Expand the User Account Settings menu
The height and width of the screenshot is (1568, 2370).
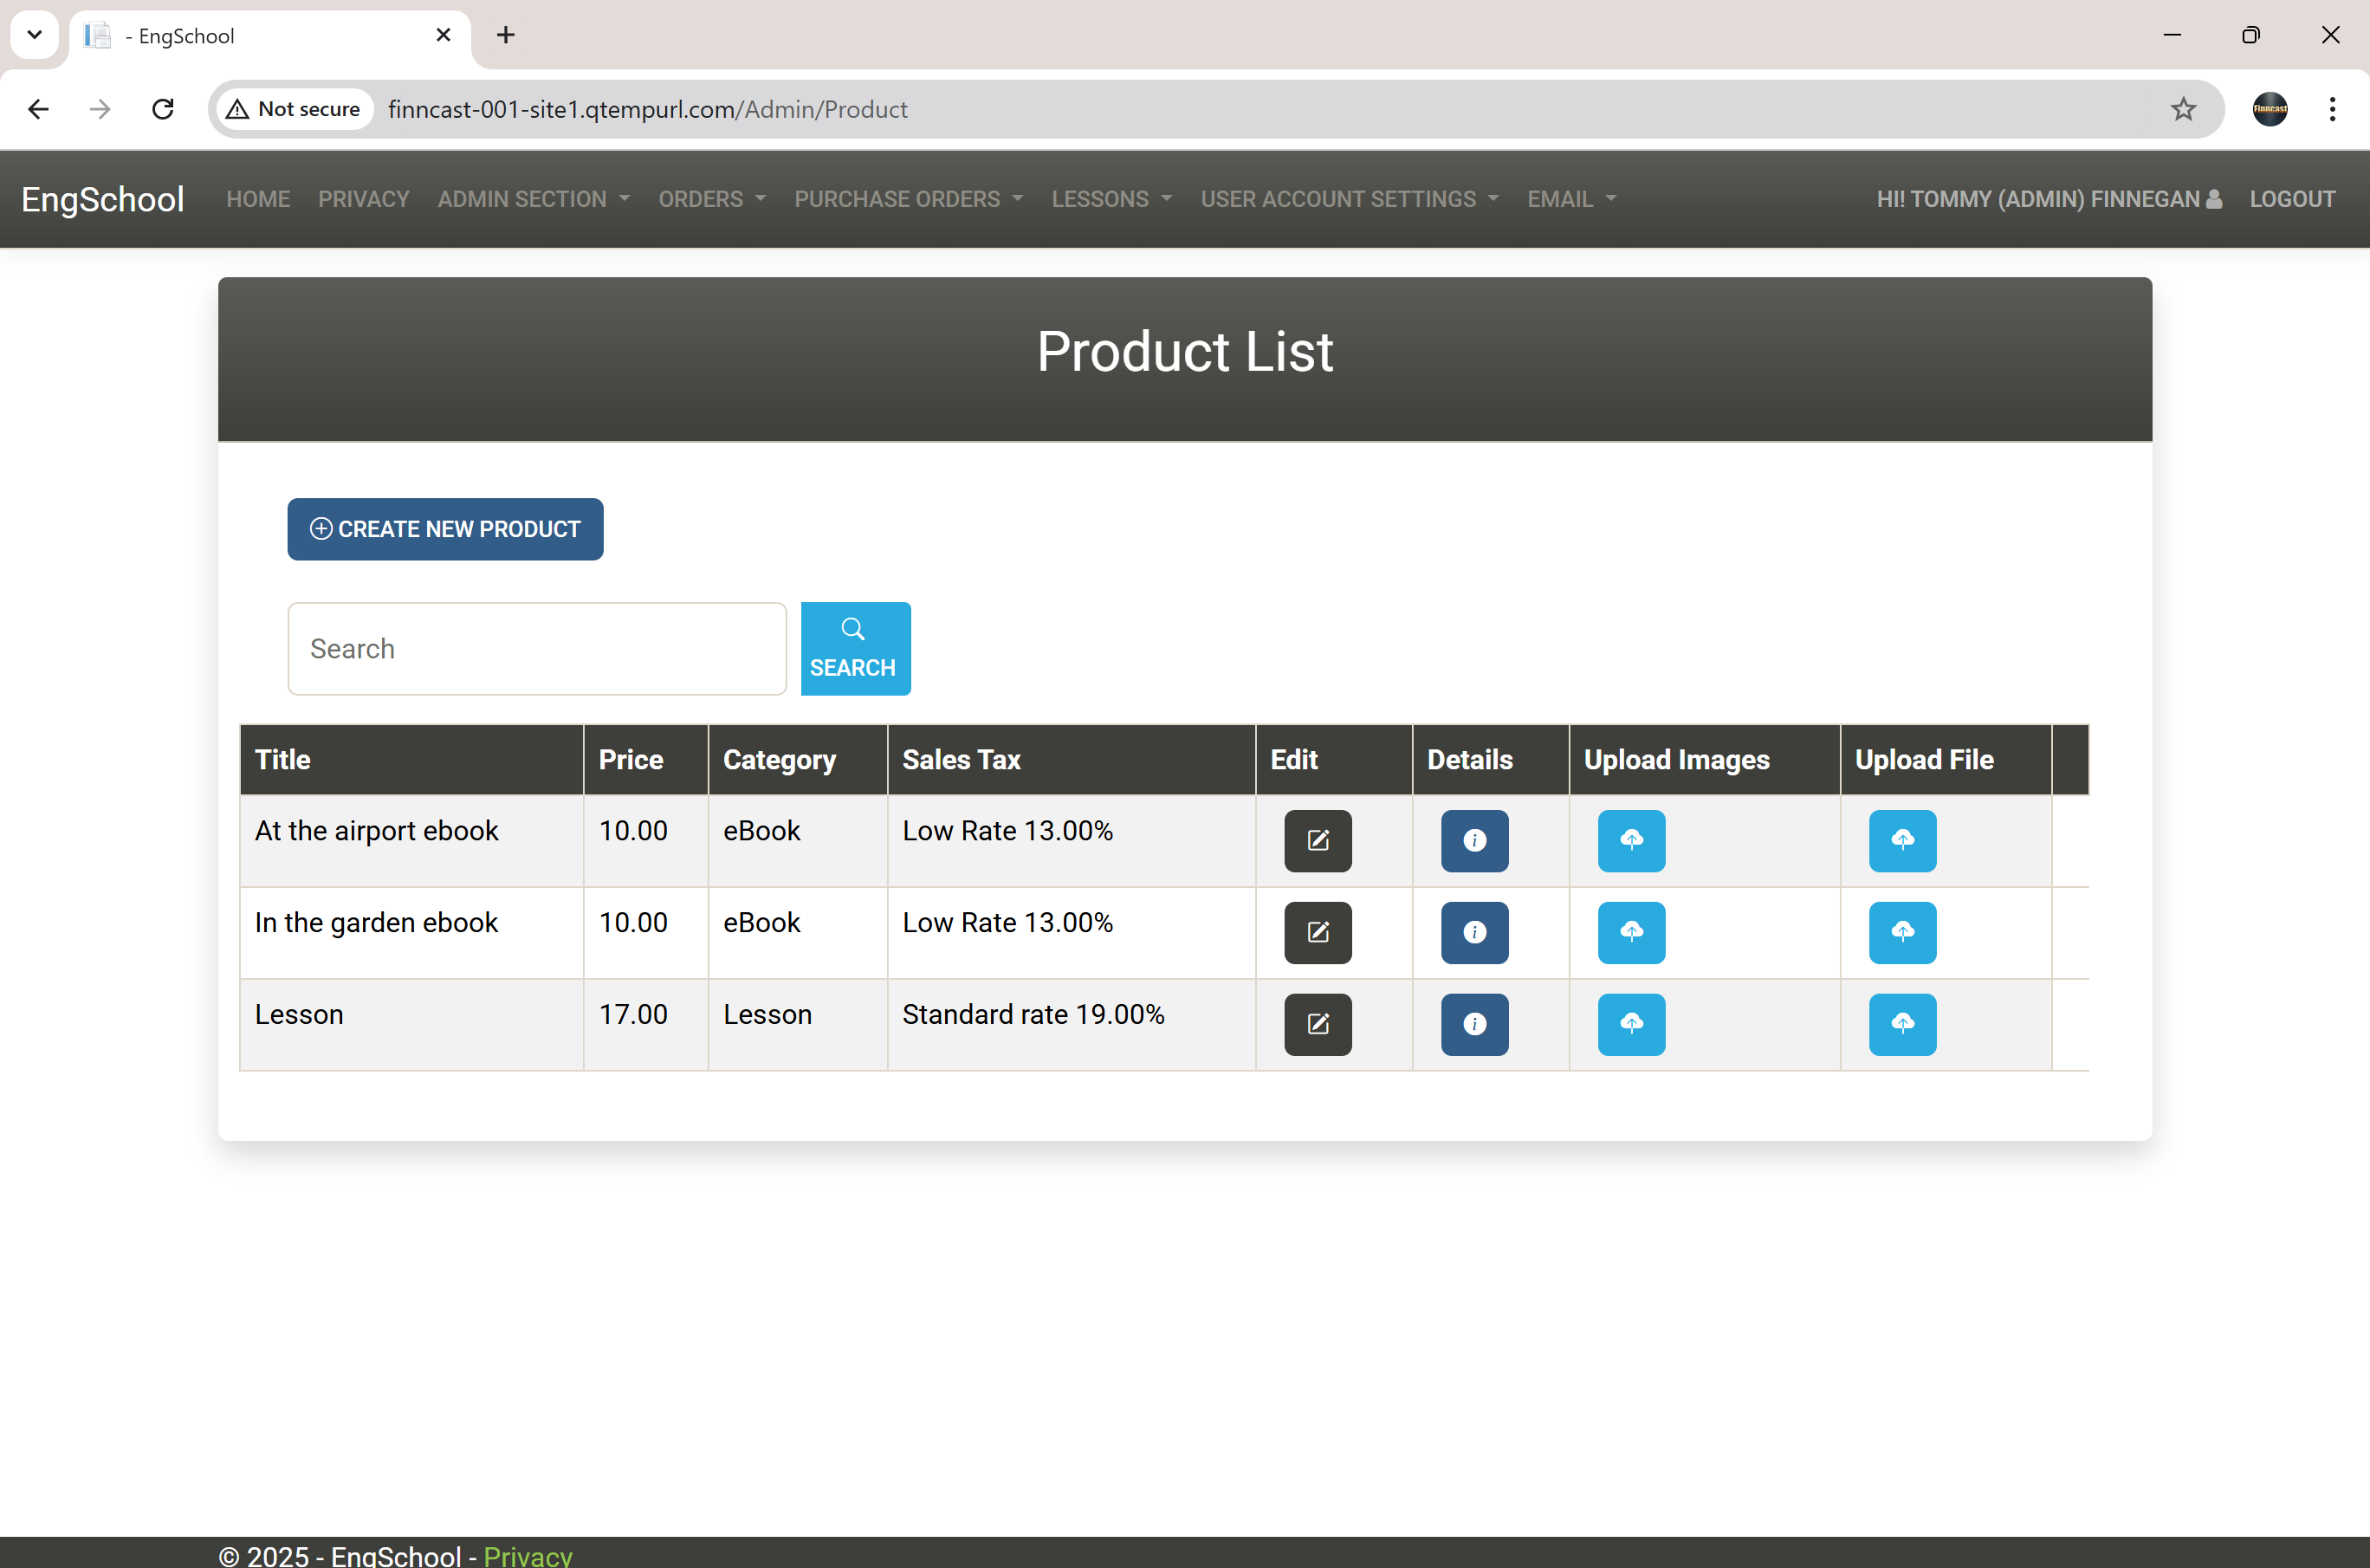[1348, 199]
